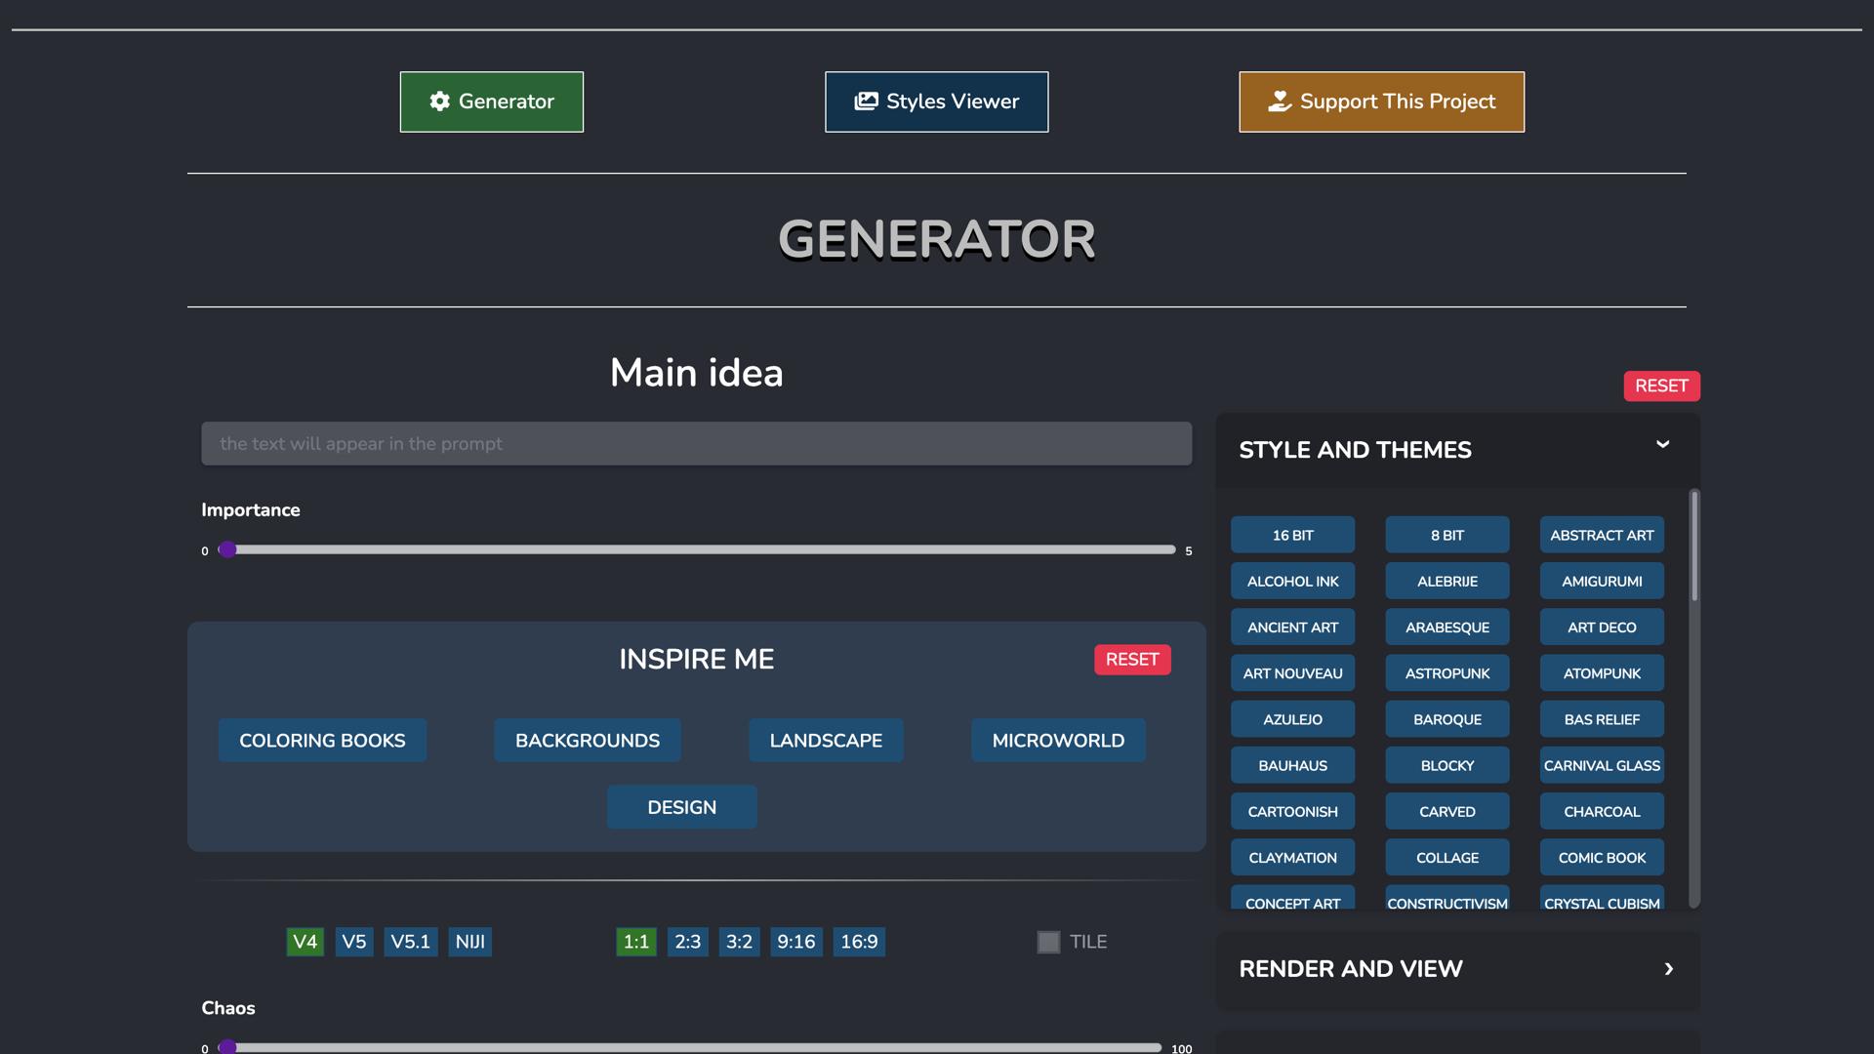Select the V5.1 version option
The height and width of the screenshot is (1054, 1874).
410,942
